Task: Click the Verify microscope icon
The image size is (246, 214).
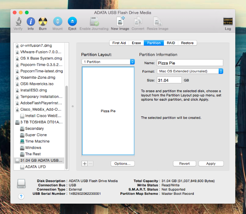Action: (x=18, y=22)
